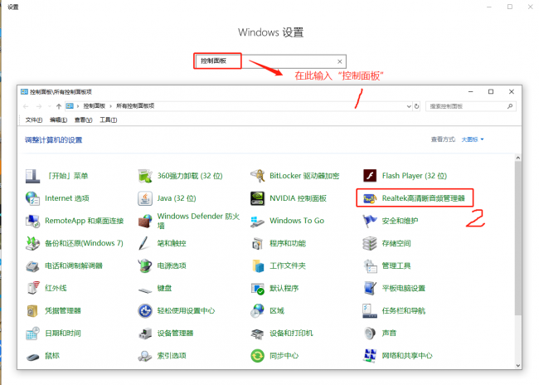The image size is (539, 385).
Task: Open 电话和调制解调器 icon
Action: click(32, 266)
